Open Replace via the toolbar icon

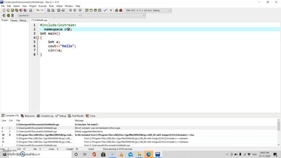53,11
